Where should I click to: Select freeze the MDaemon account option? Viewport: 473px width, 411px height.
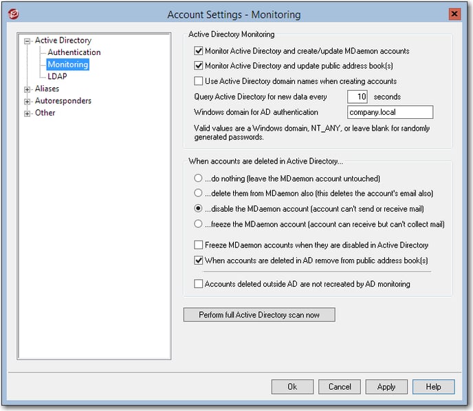pyautogui.click(x=198, y=224)
